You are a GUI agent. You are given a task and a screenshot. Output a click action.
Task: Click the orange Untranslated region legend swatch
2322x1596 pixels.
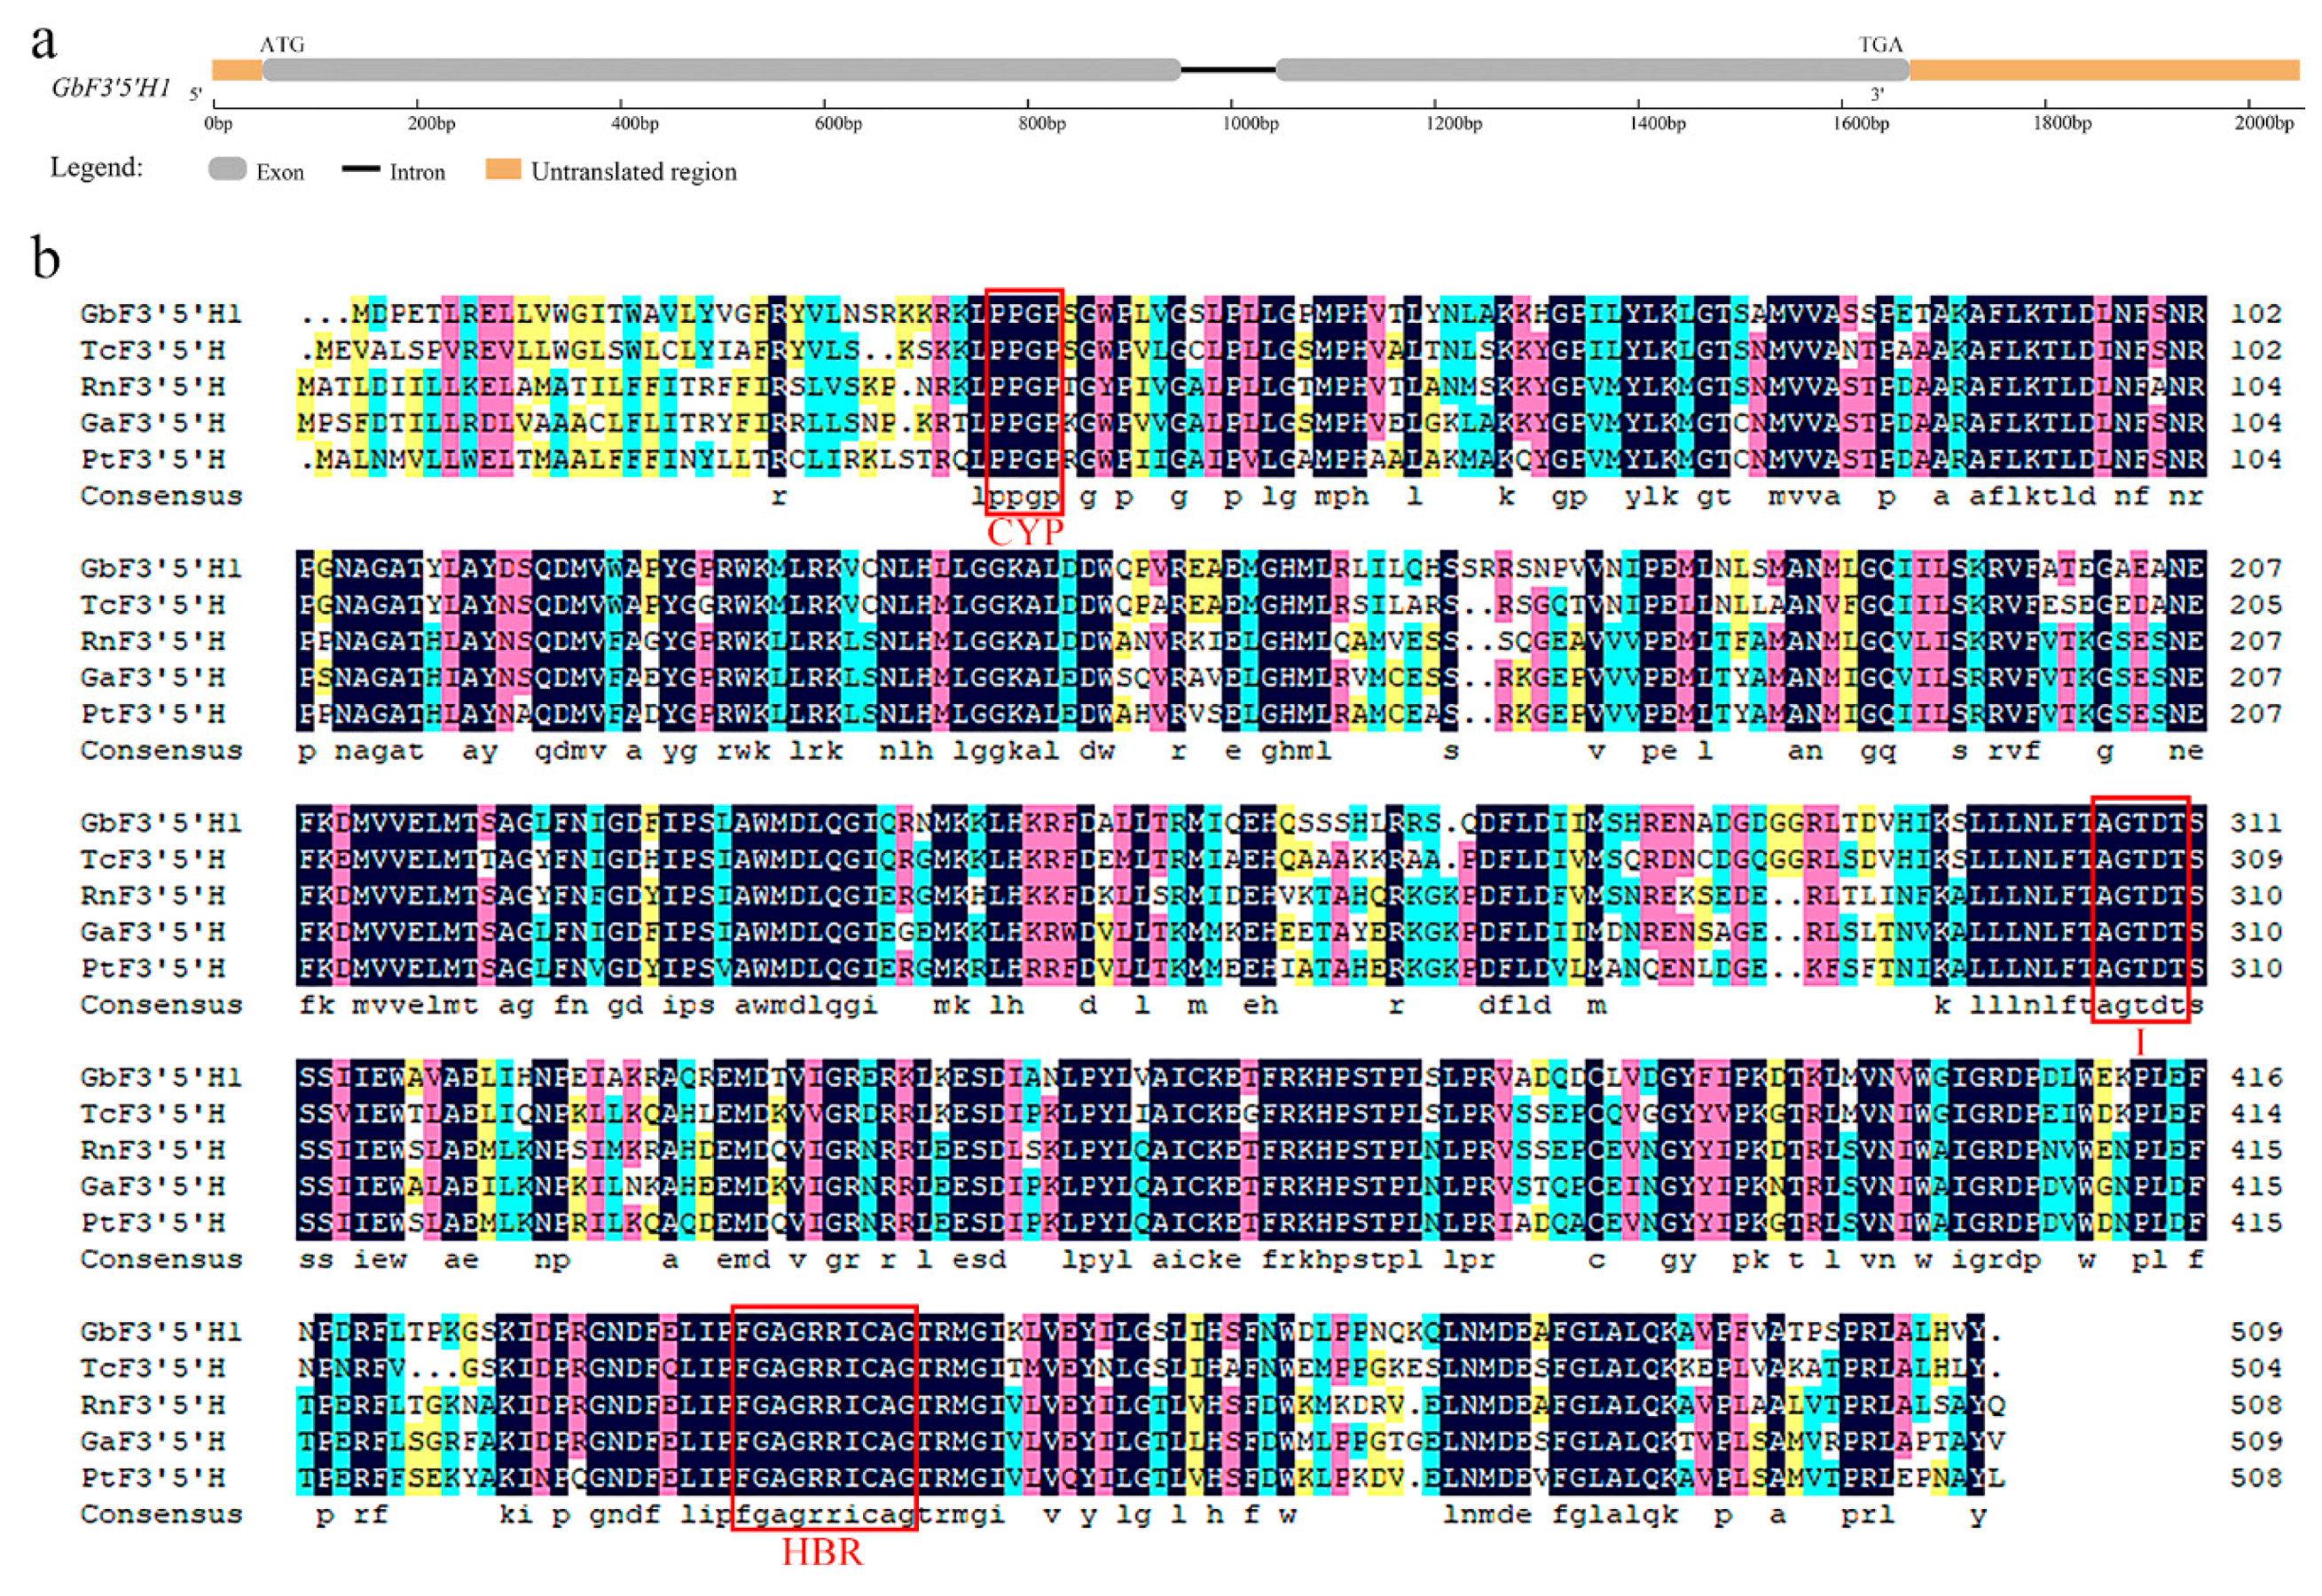[x=503, y=169]
